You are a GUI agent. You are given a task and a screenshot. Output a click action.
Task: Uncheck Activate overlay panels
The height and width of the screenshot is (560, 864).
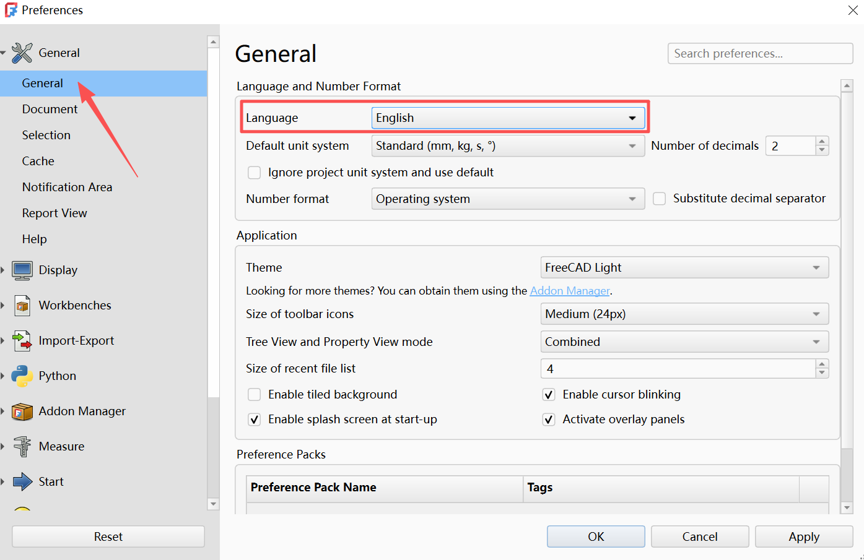click(x=549, y=420)
